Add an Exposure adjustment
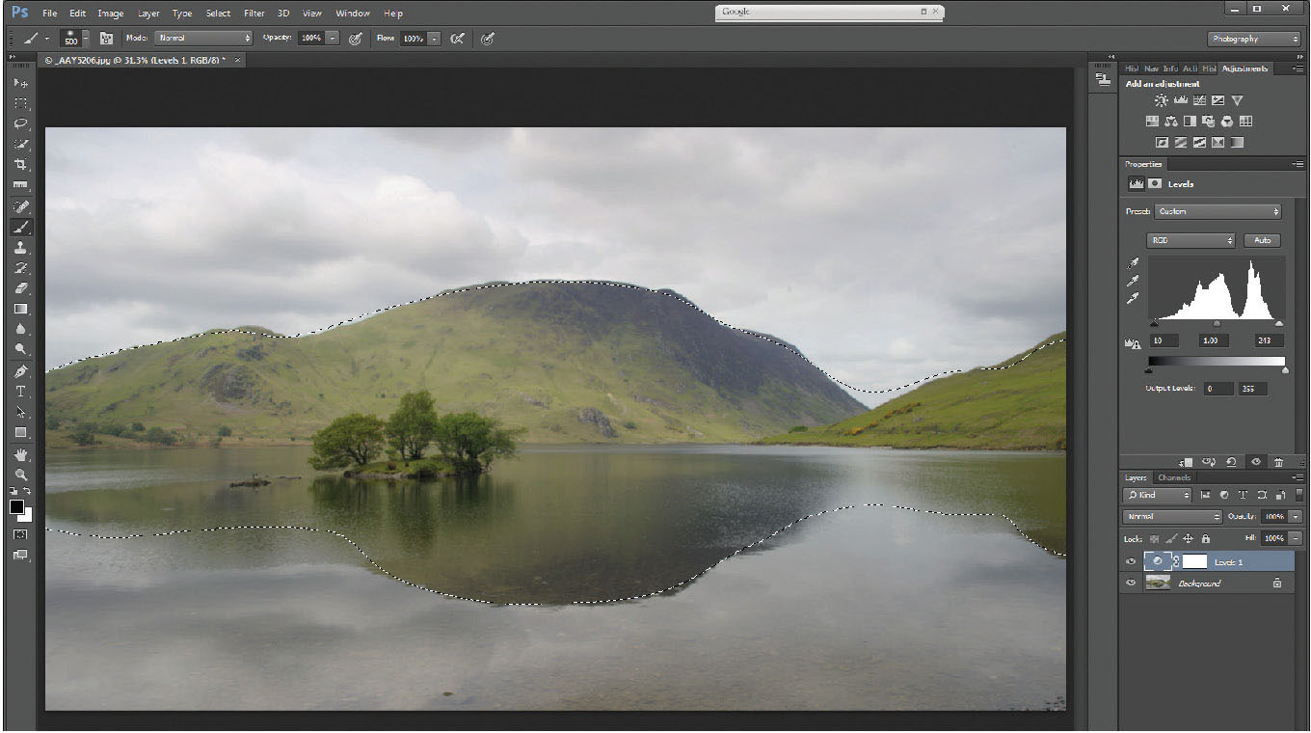The height and width of the screenshot is (733, 1311). click(1217, 100)
